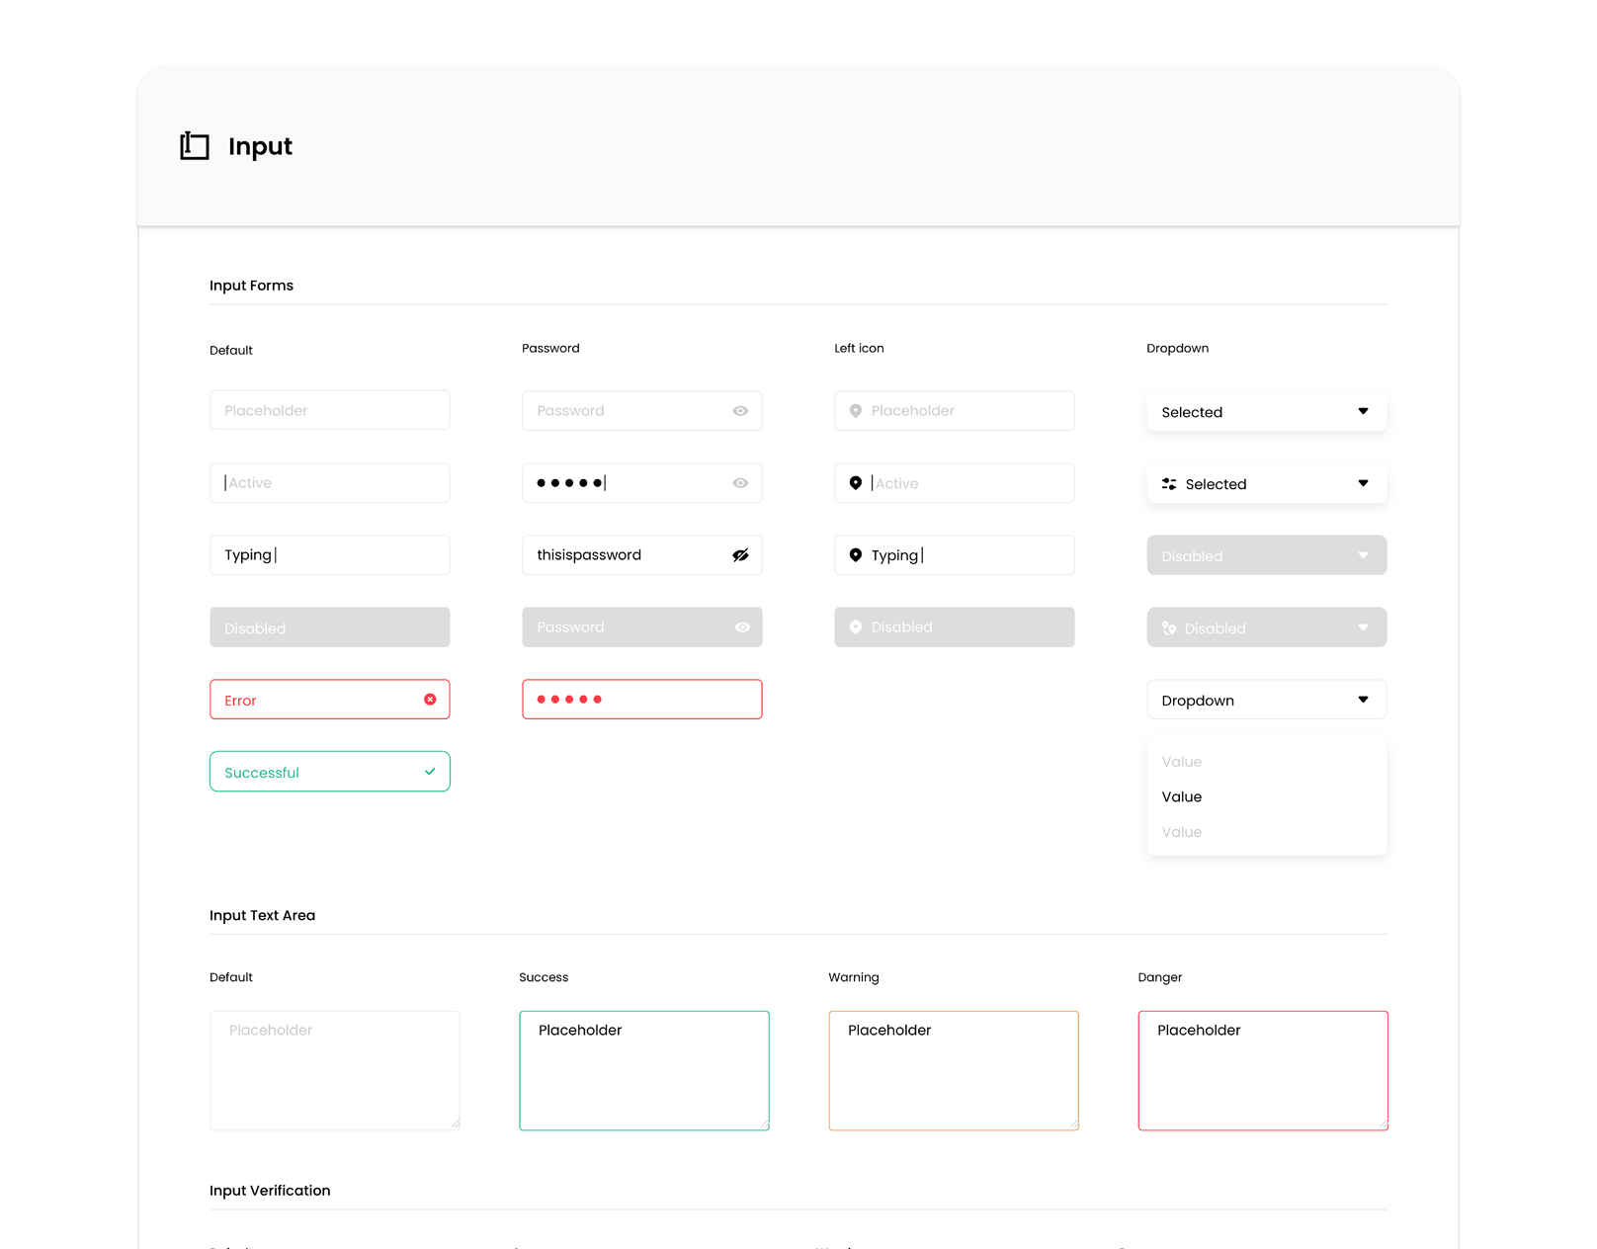Click arrow of first Disabled dropdown
The image size is (1597, 1249).
[x=1363, y=555]
